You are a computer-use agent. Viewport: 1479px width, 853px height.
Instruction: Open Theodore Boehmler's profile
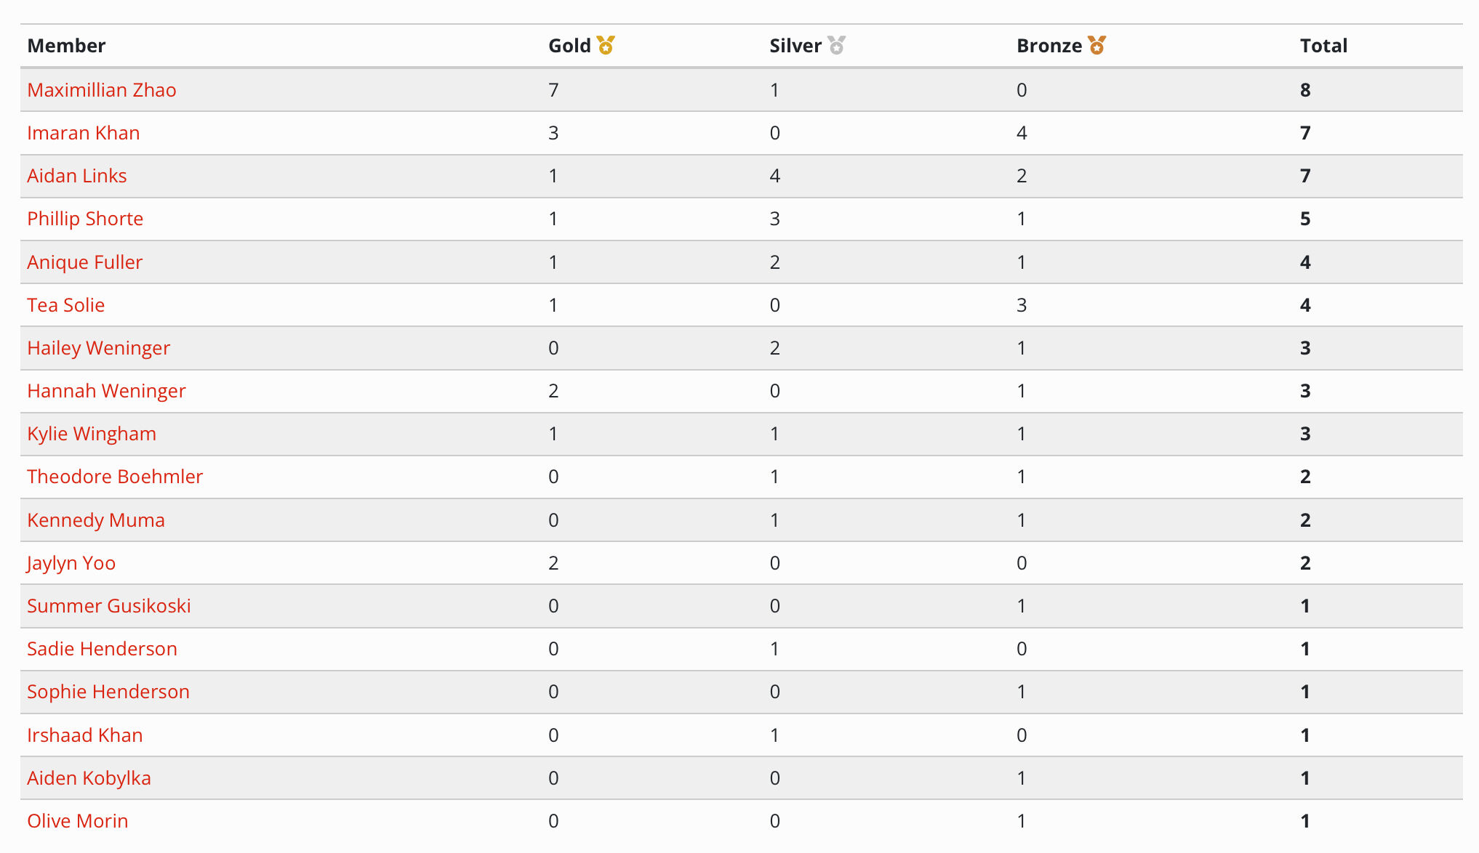pyautogui.click(x=115, y=477)
